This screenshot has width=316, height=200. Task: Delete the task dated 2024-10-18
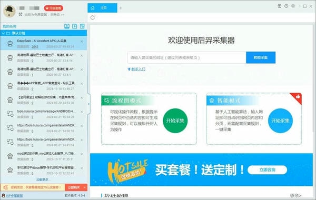coord(82,84)
